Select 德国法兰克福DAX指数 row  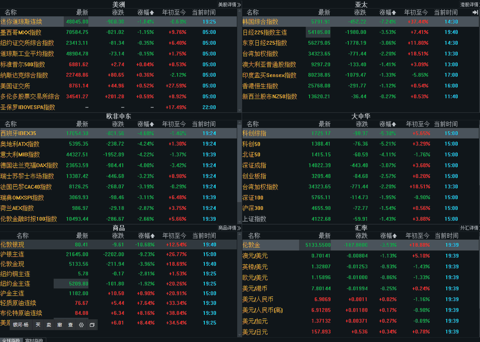[x=118, y=165]
